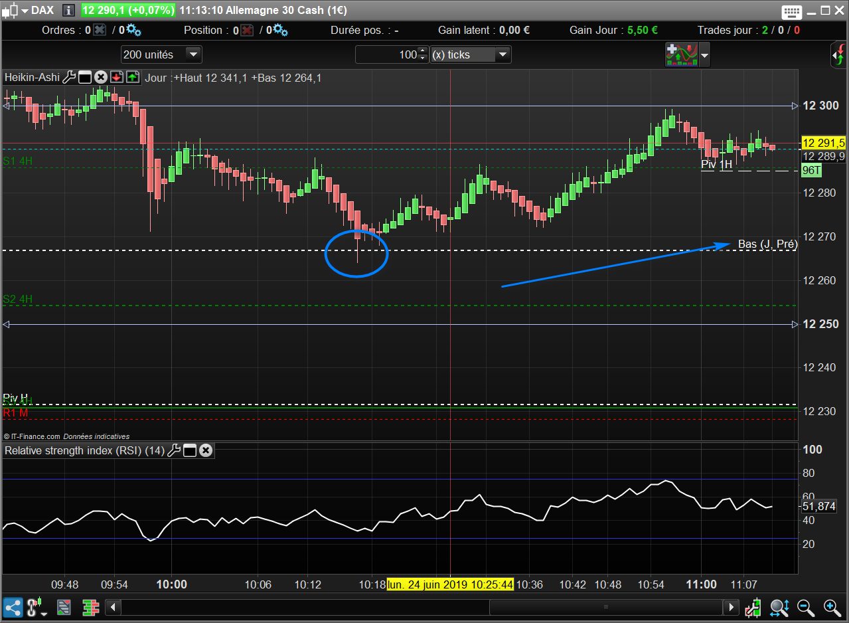Click the Heikin-Ashi panel label

tap(32, 77)
